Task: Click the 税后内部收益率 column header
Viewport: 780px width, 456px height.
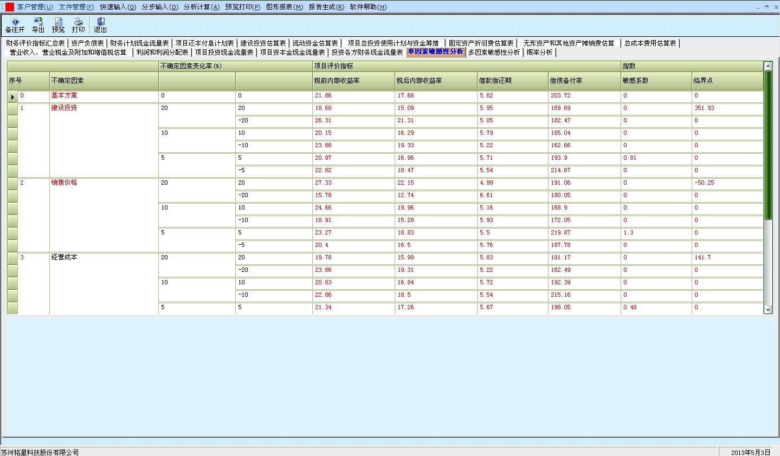Action: 436,81
